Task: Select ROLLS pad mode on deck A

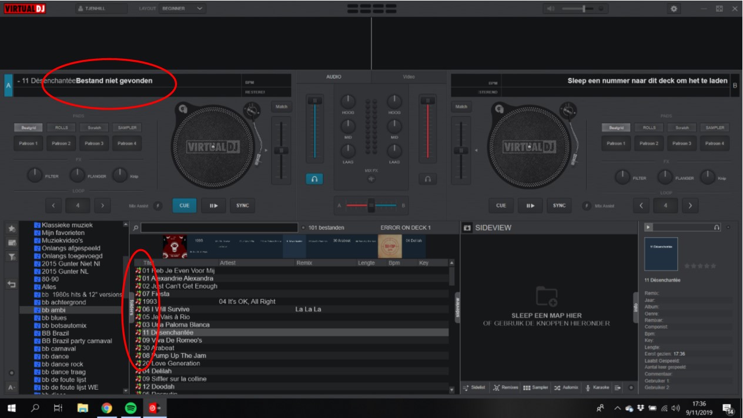Action: point(61,128)
